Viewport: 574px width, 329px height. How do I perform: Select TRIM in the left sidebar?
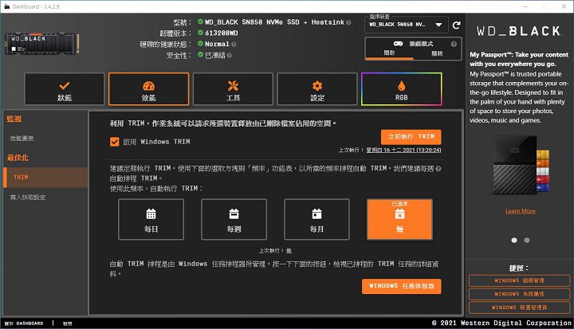pos(22,177)
